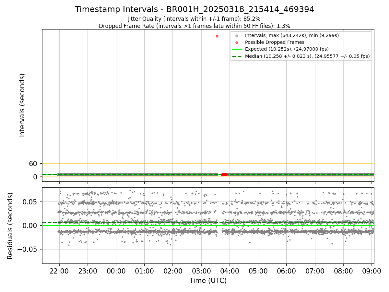Click the red marker icon in the legend
The width and height of the screenshot is (389, 292).
(x=237, y=43)
